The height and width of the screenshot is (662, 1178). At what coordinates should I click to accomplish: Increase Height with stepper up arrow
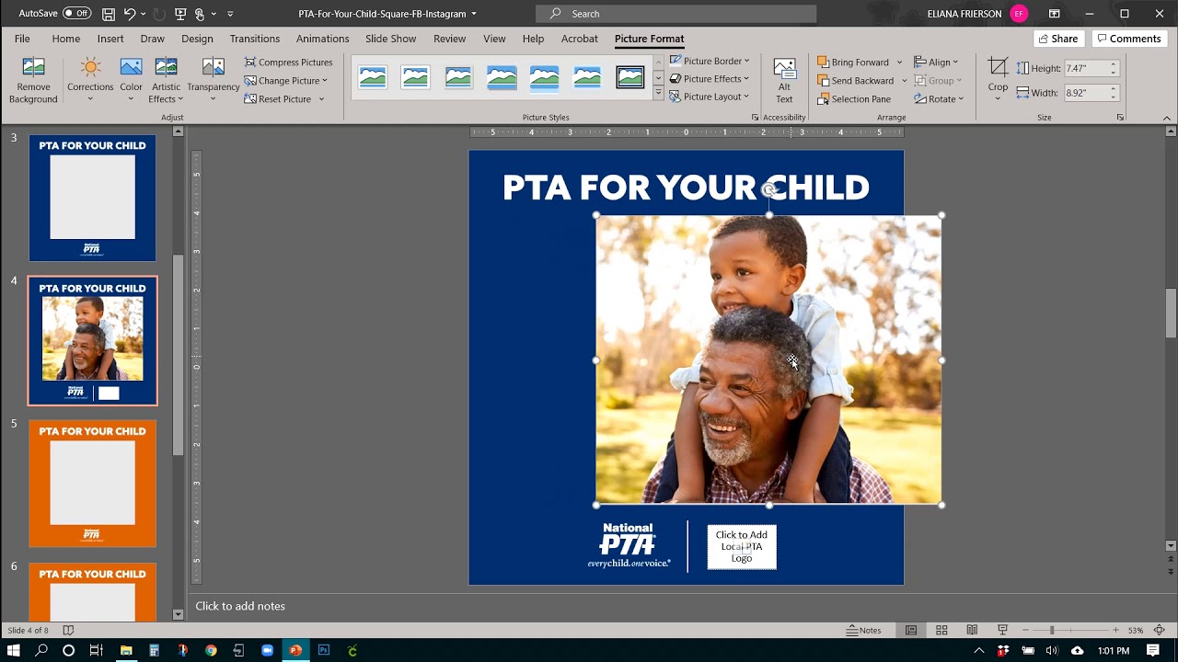(x=1114, y=64)
